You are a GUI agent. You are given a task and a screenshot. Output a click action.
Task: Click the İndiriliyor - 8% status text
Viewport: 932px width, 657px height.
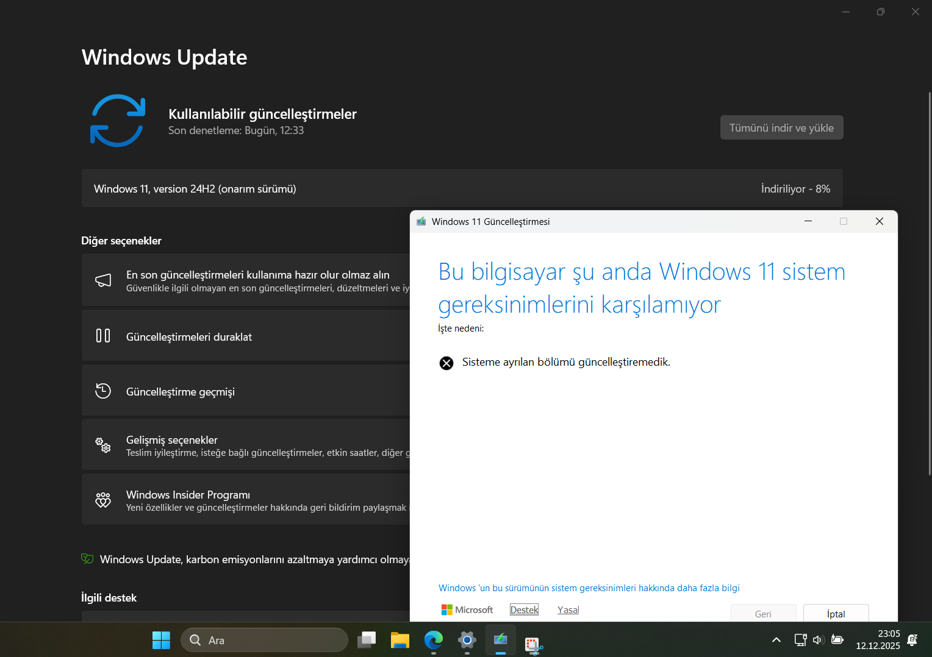[795, 189]
